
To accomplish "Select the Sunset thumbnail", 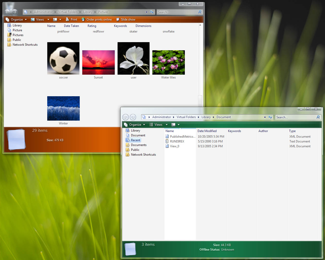I will pos(99,62).
